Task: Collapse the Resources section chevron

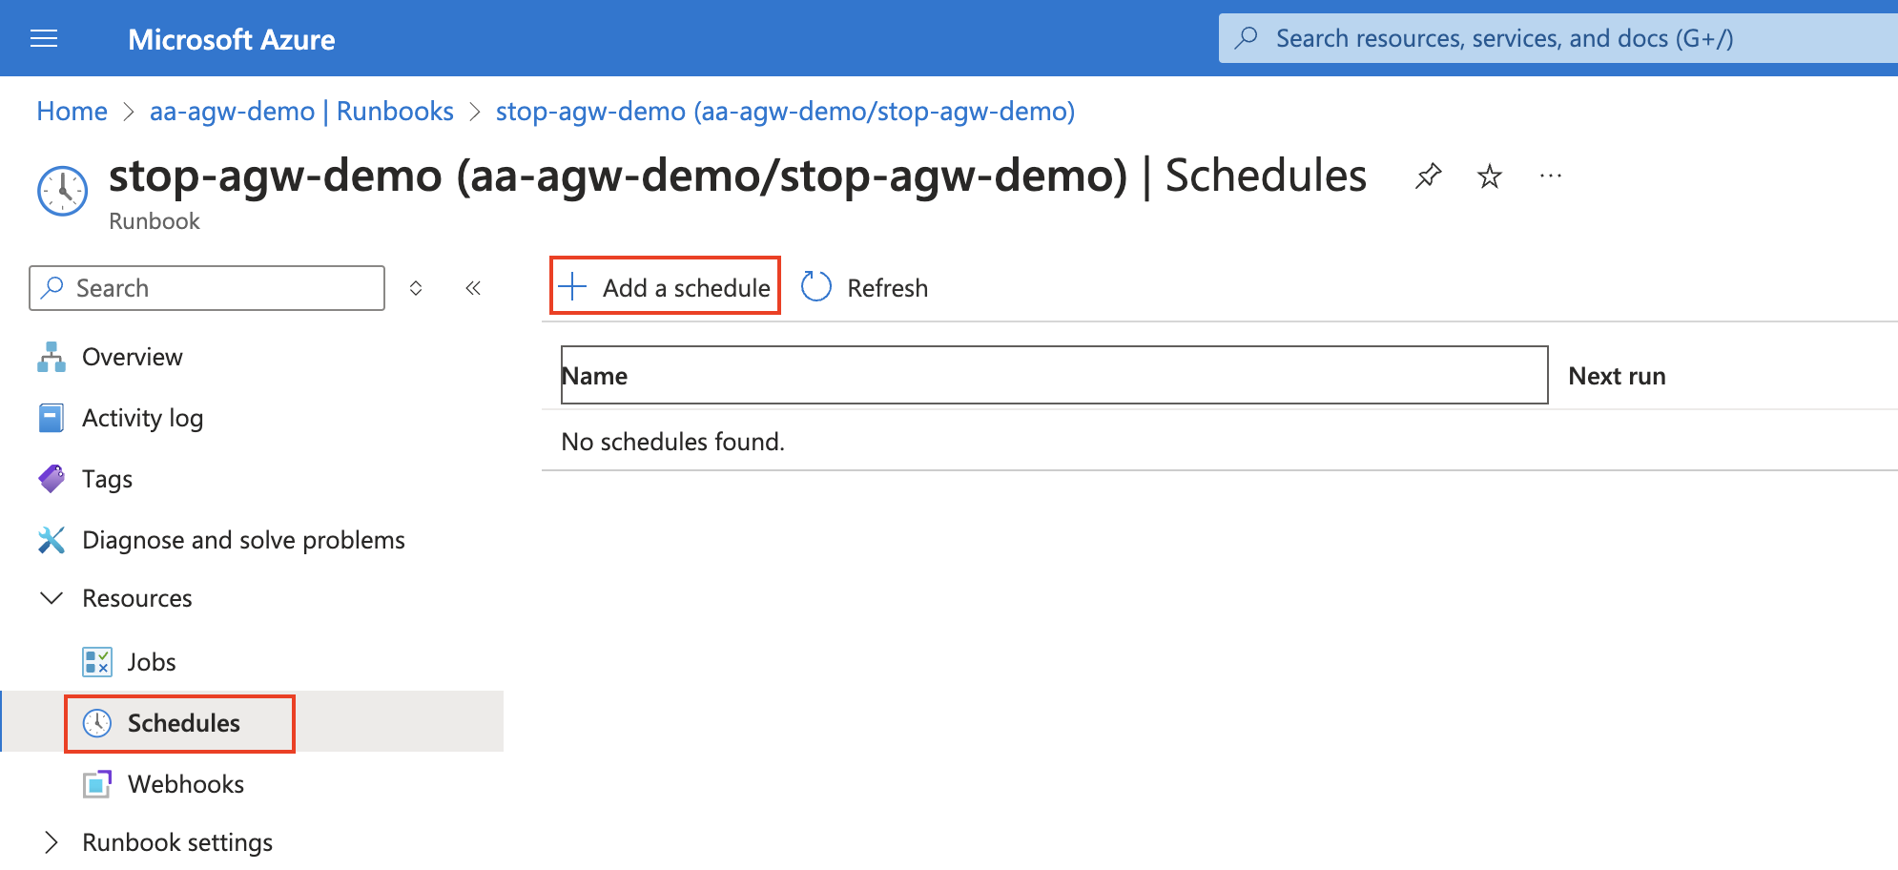Action: coord(52,598)
